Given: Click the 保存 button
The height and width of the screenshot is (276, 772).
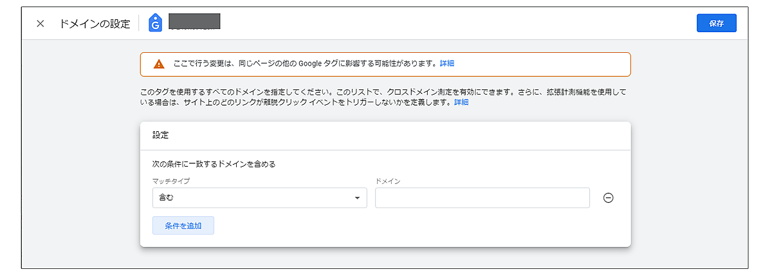Looking at the screenshot, I should pos(716,23).
